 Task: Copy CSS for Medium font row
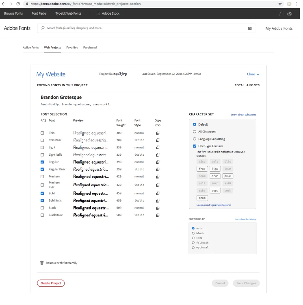click(x=158, y=176)
